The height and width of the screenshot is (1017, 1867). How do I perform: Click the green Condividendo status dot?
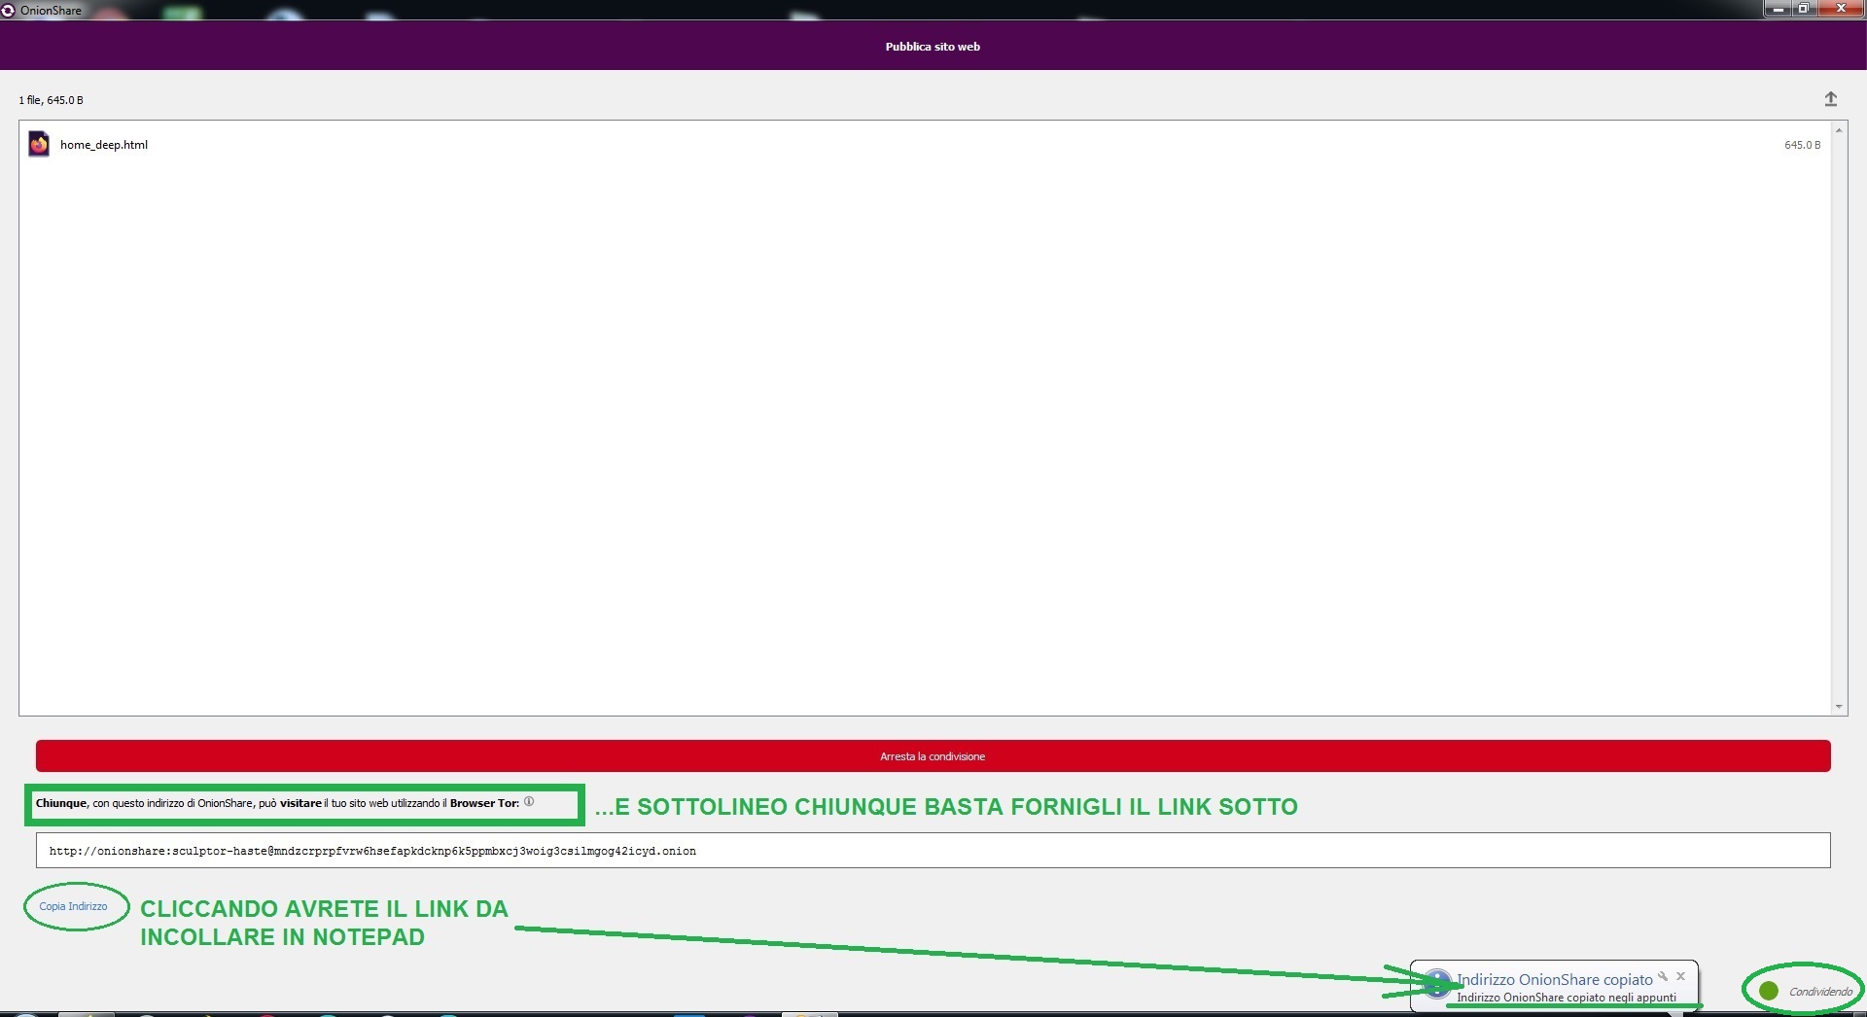[1769, 991]
